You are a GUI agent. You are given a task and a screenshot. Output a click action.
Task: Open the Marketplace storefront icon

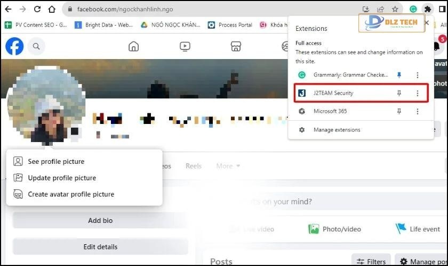236,46
